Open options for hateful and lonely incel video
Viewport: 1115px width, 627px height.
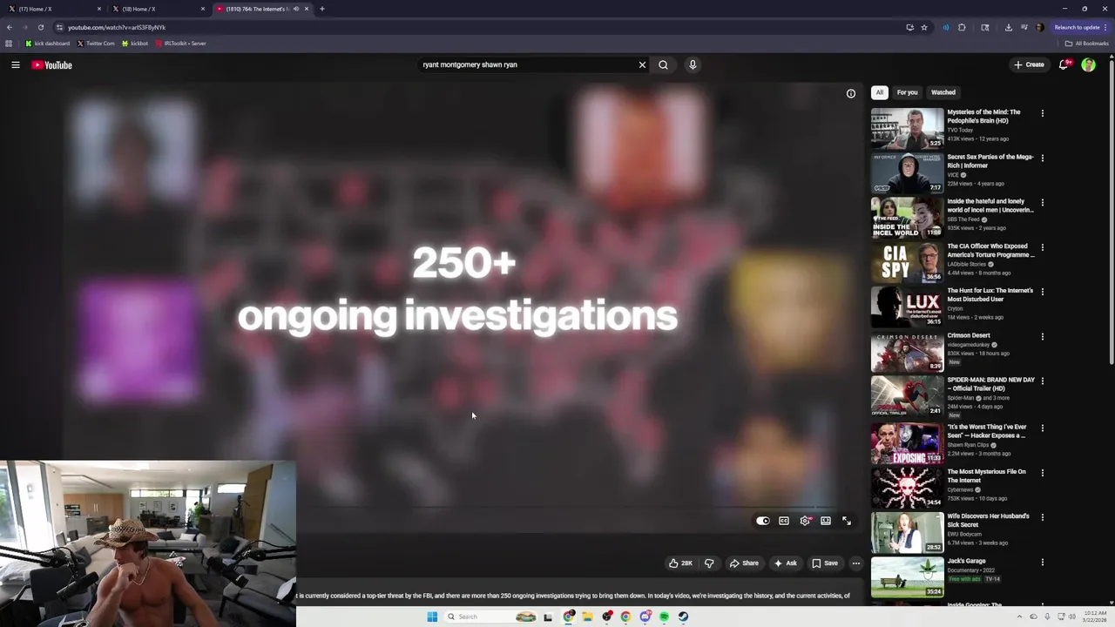[1042, 202]
